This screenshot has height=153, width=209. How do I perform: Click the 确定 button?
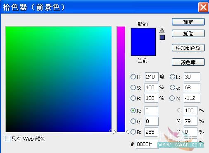click(188, 22)
